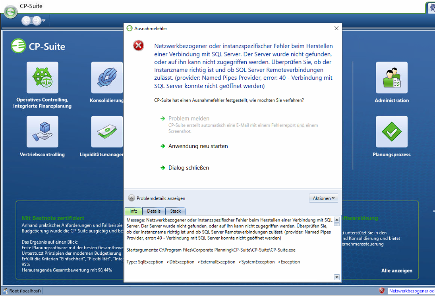Open the Aktionen dropdown menu
435x296 pixels.
click(323, 198)
